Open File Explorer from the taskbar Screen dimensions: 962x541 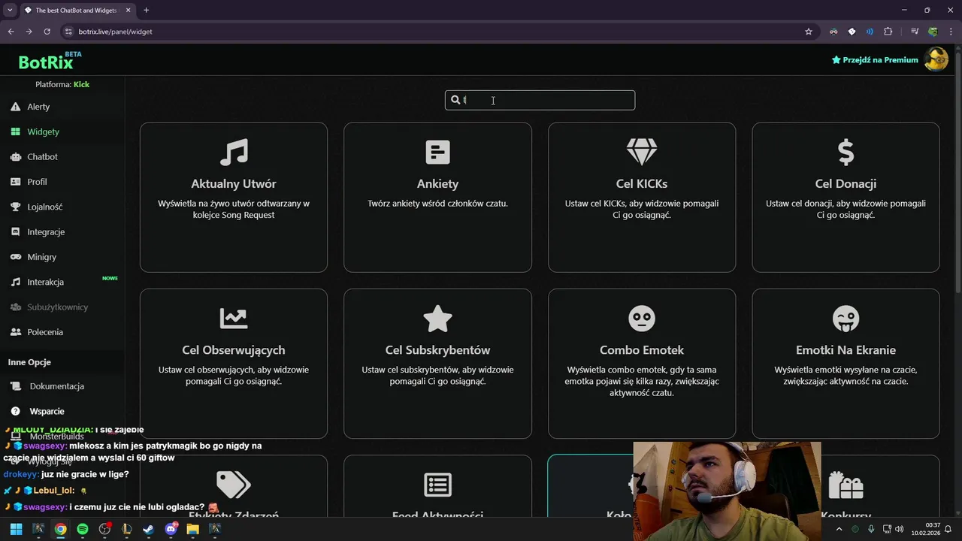pos(192,529)
